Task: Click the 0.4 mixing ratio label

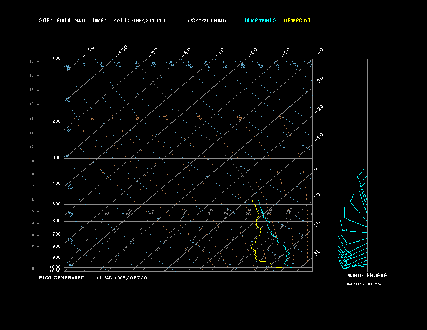Action: coord(151,212)
